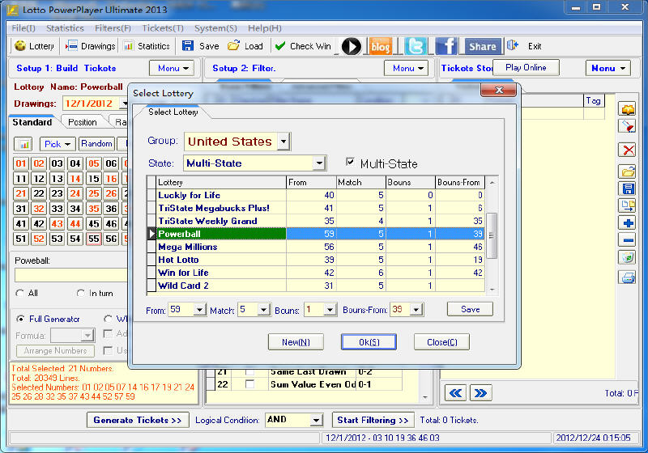Open the Tickets menu
Screen dimensions: 648x453
(x=163, y=28)
